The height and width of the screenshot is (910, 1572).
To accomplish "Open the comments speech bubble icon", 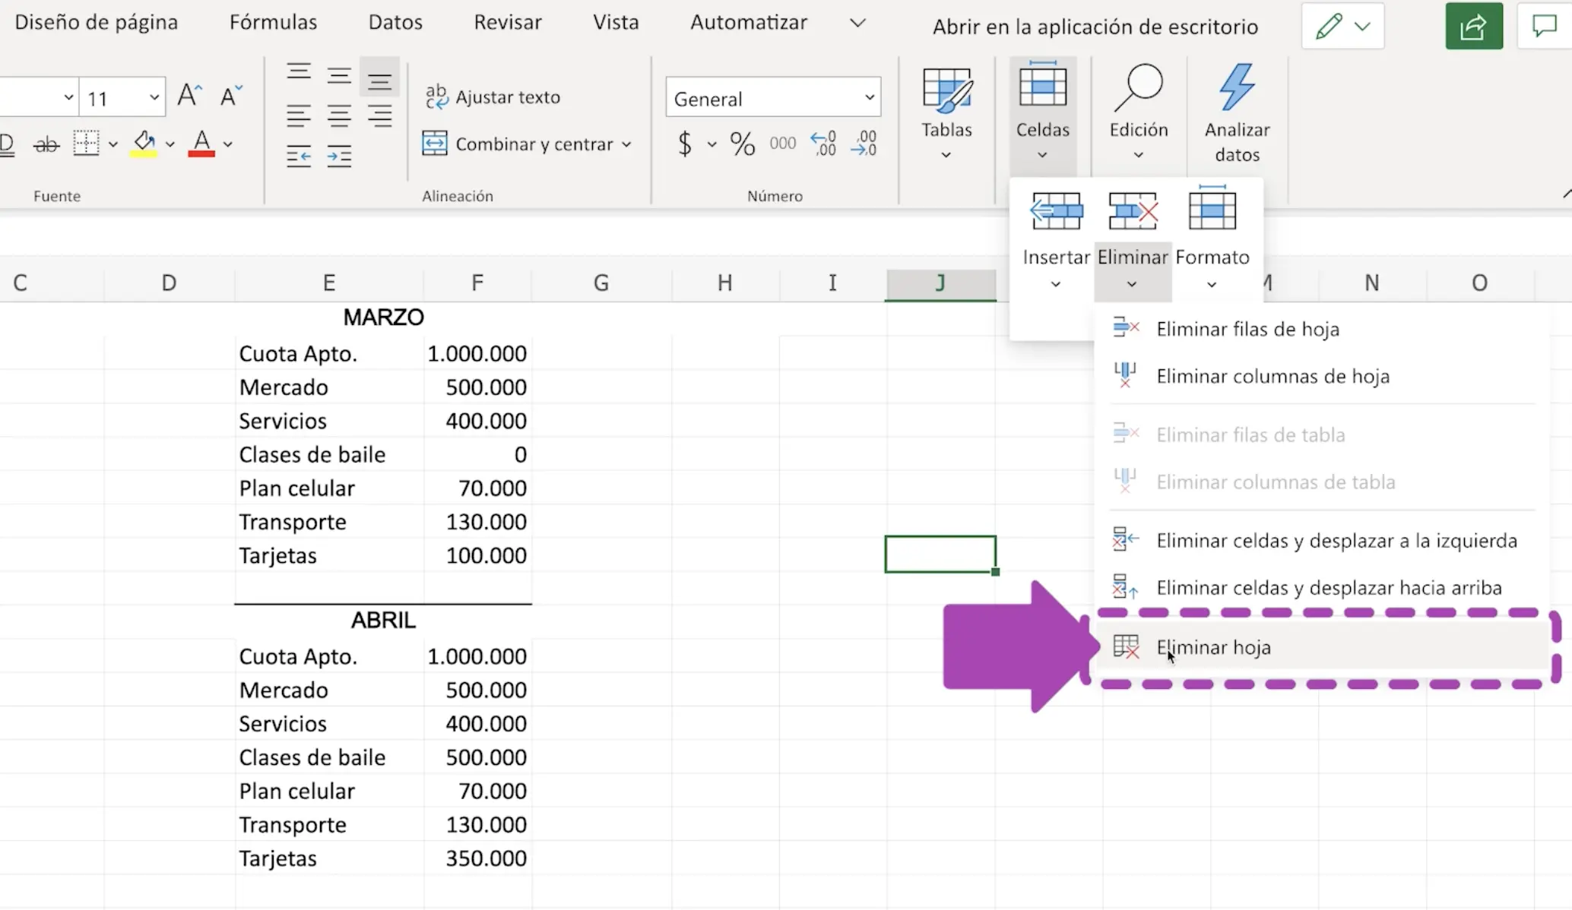I will (1544, 27).
